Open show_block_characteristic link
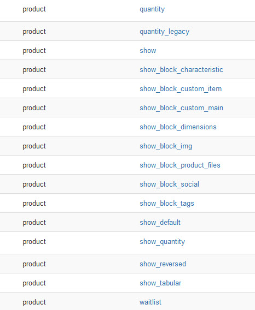Viewport: 255px width, 310px height. click(x=181, y=70)
